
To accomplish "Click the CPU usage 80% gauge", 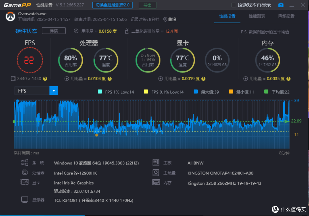I will [71, 60].
